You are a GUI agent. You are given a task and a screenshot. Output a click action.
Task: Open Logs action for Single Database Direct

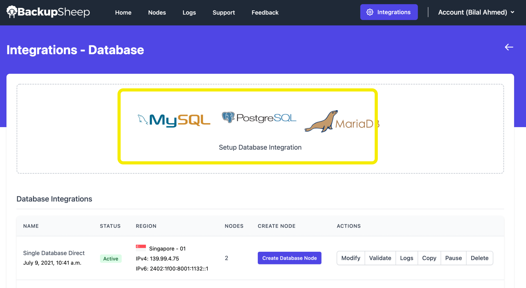click(407, 258)
